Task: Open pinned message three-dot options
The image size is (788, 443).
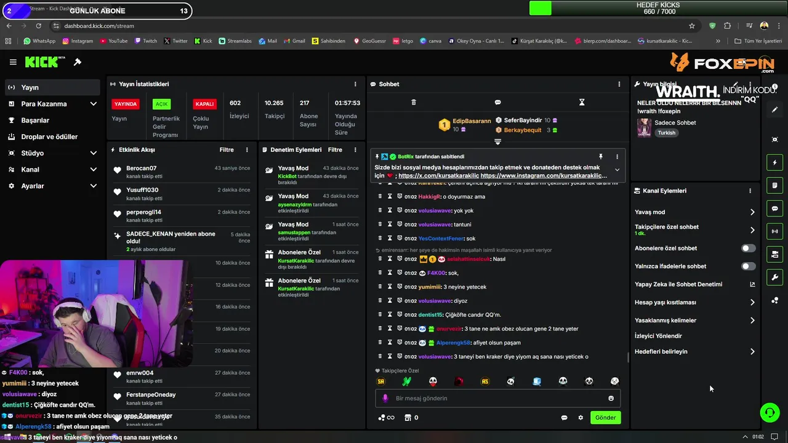Action: (617, 157)
